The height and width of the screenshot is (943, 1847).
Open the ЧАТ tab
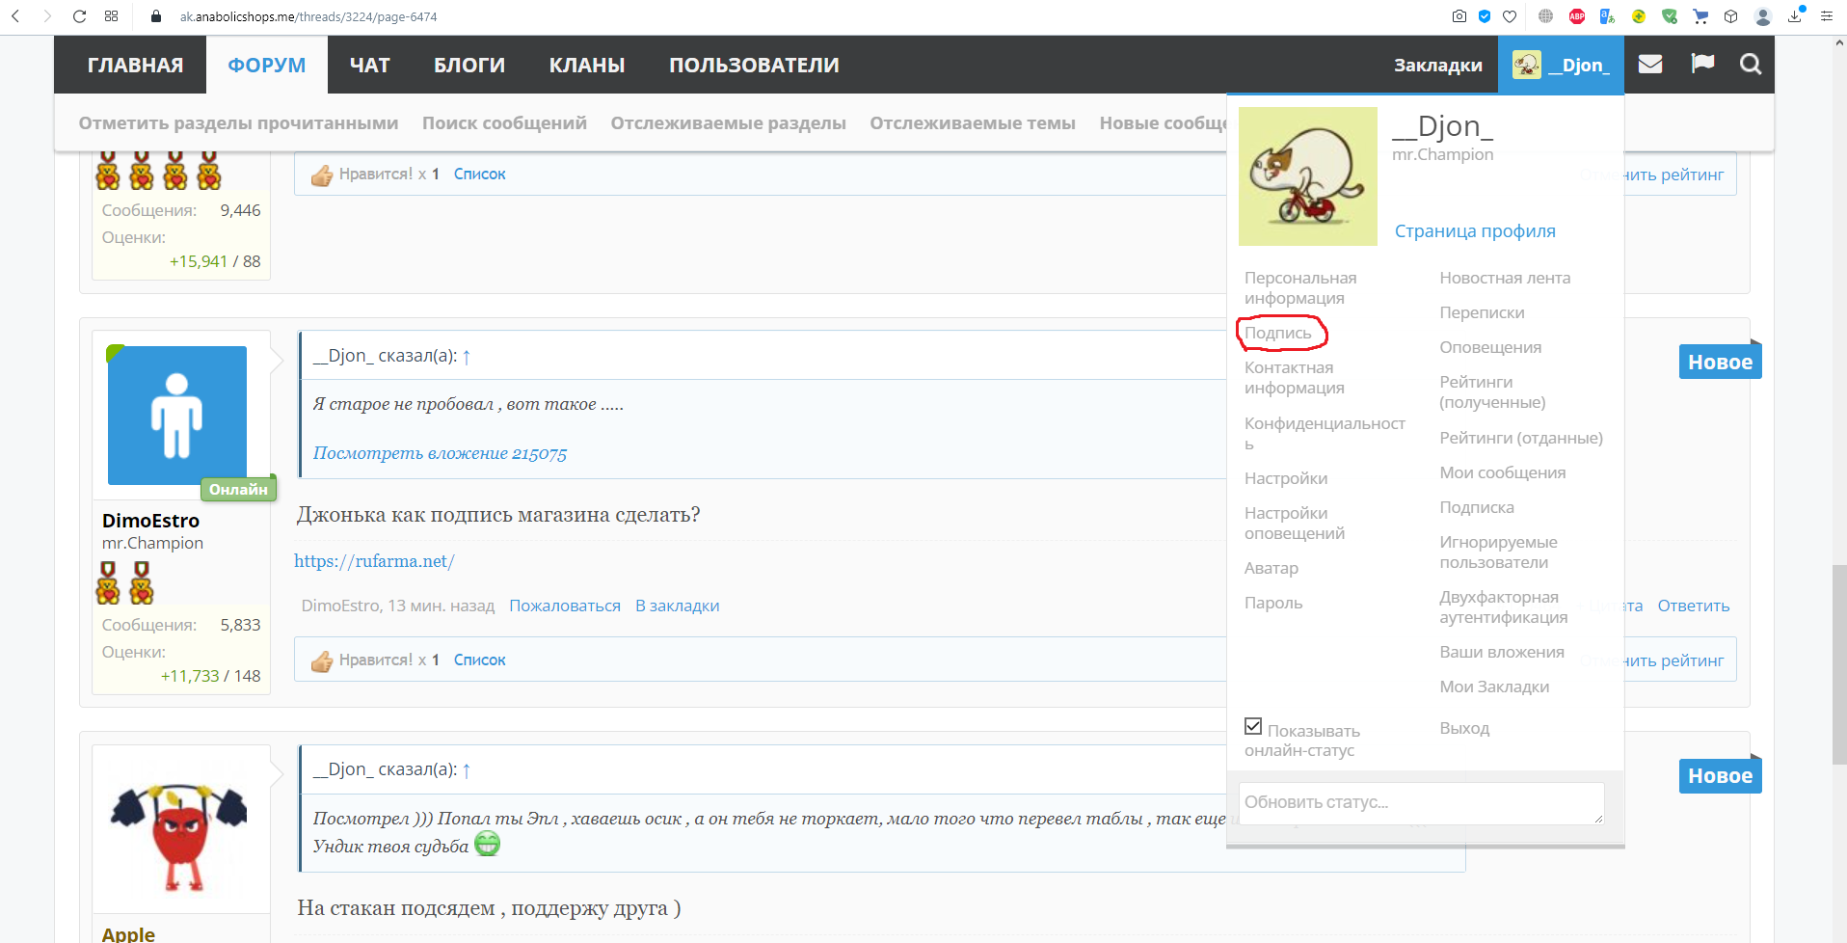point(370,65)
